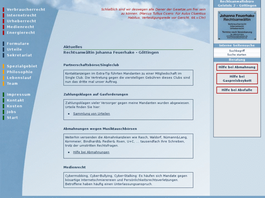Click the Rechtsanwaltsbüro Geiststr. 2 Göttingen header

pyautogui.click(x=237, y=4)
